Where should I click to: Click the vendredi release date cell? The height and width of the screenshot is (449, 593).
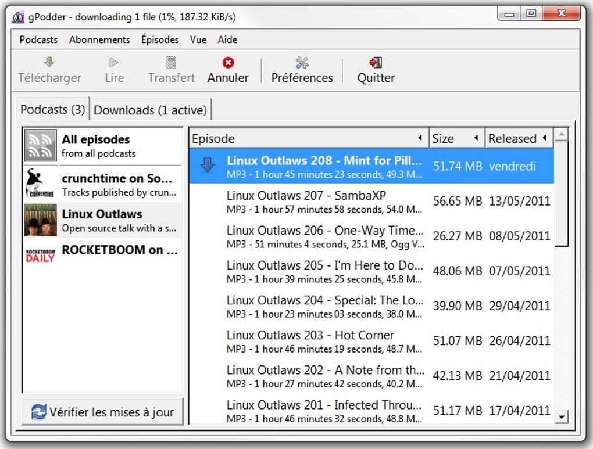[512, 166]
